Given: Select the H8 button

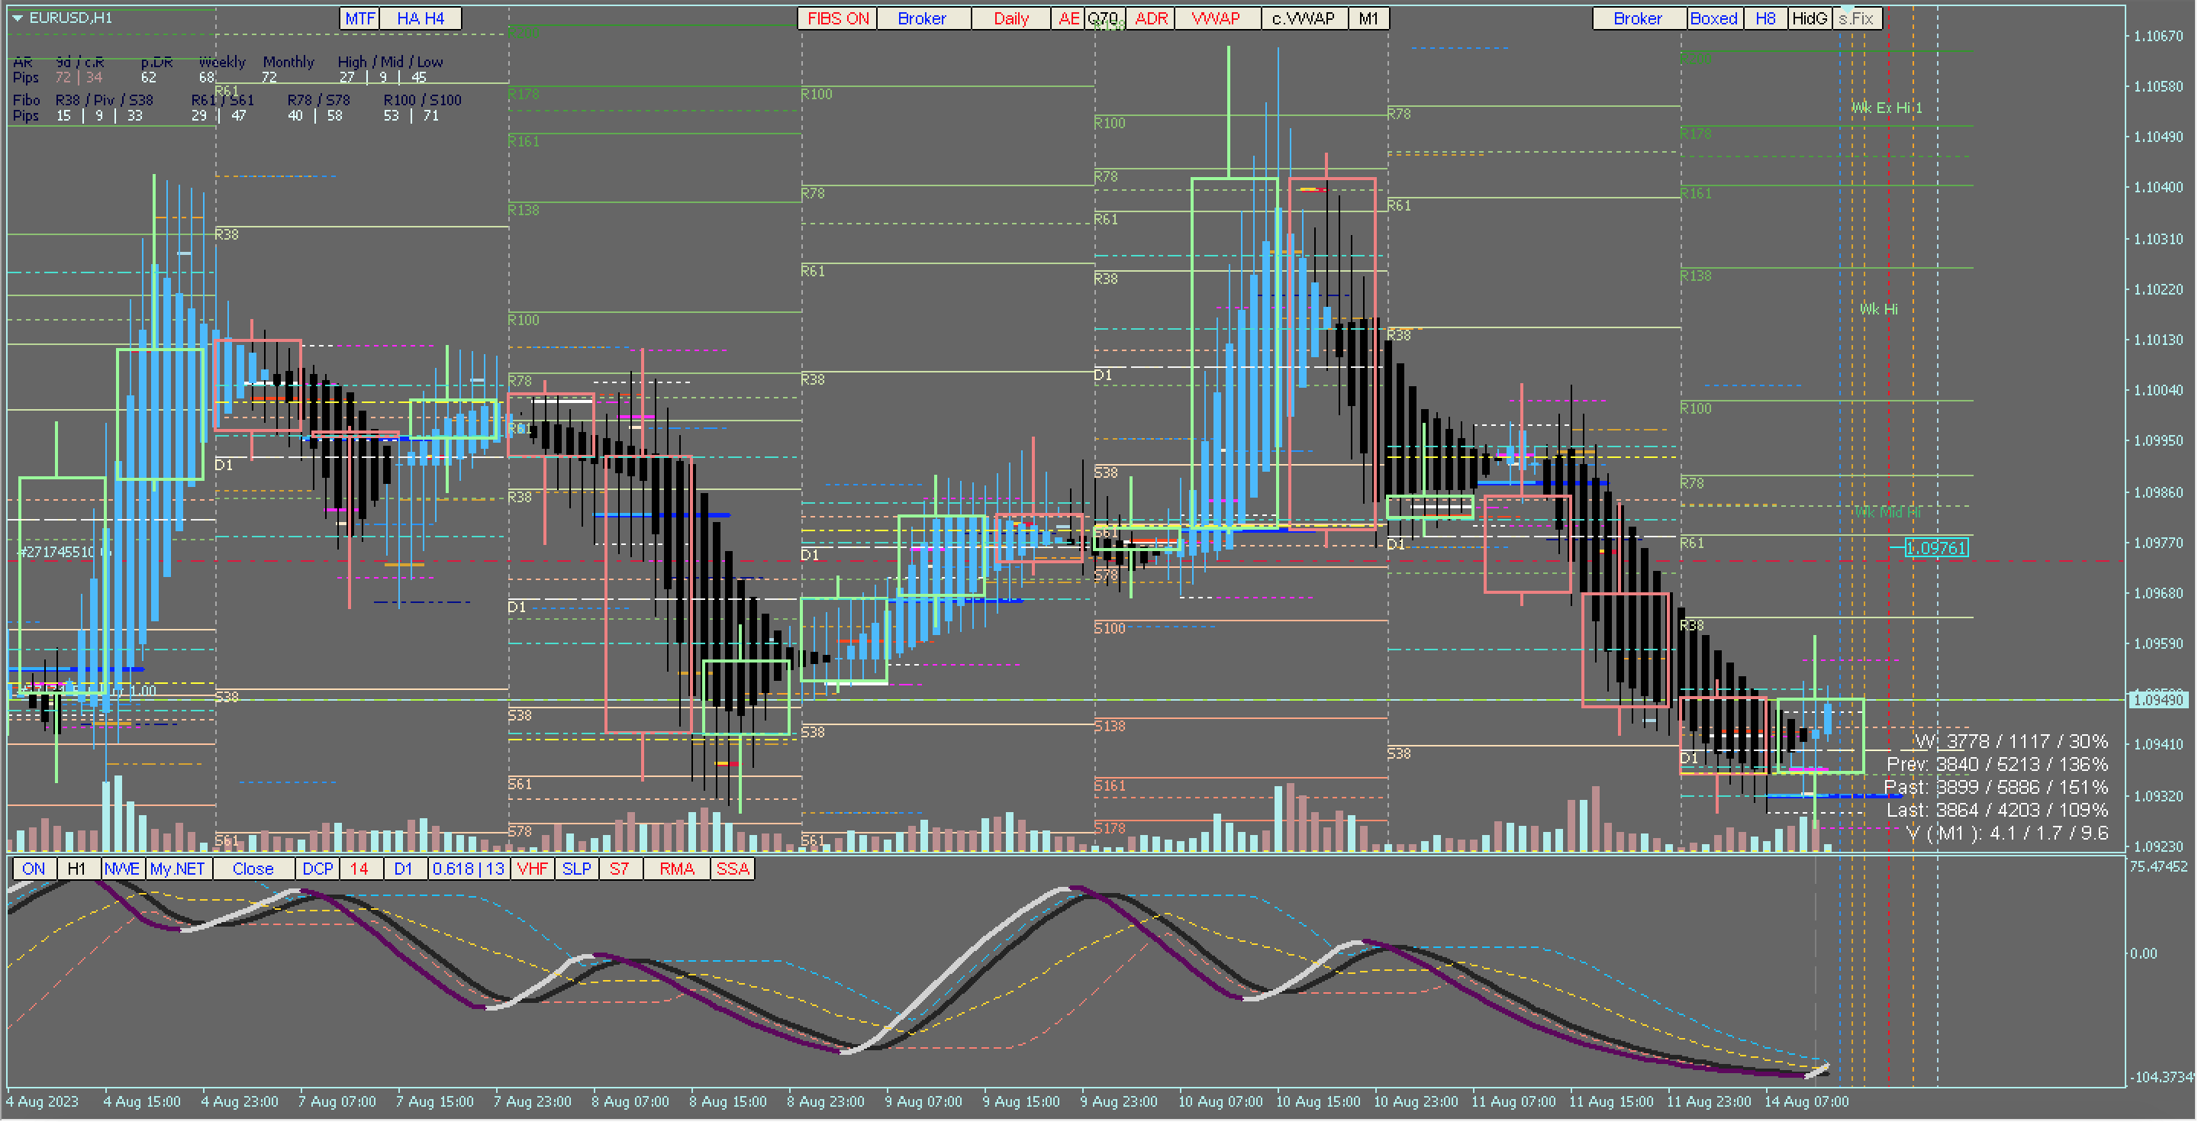Looking at the screenshot, I should click(x=1766, y=19).
